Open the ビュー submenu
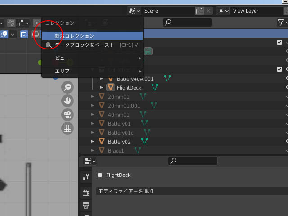Image resolution: width=288 pixels, height=216 pixels. (92, 58)
